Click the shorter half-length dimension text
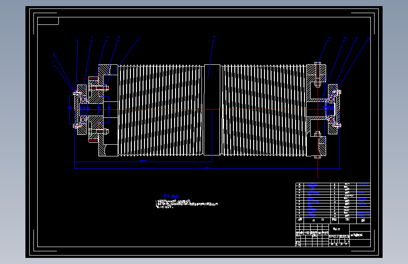Viewport: 408px width, 264px height. point(144,161)
